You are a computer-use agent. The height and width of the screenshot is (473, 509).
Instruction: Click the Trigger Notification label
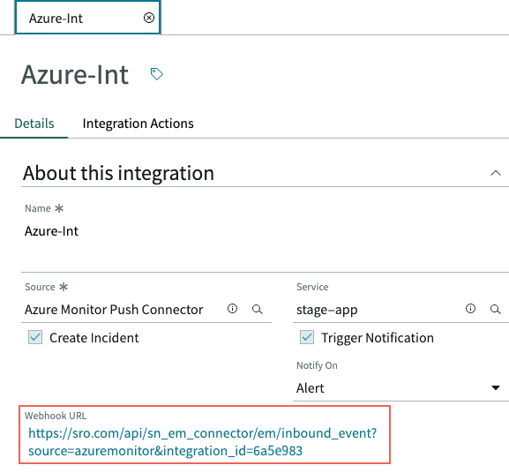point(378,338)
